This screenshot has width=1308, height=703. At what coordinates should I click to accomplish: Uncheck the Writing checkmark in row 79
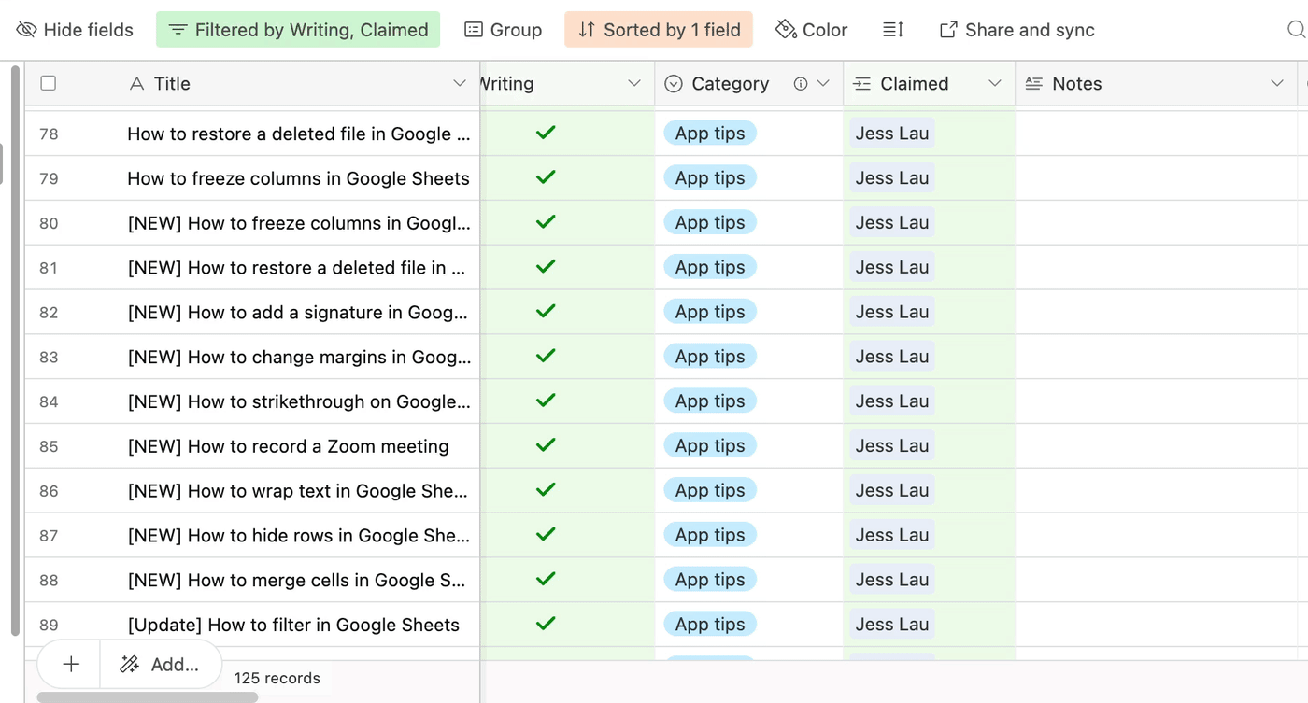click(x=546, y=177)
